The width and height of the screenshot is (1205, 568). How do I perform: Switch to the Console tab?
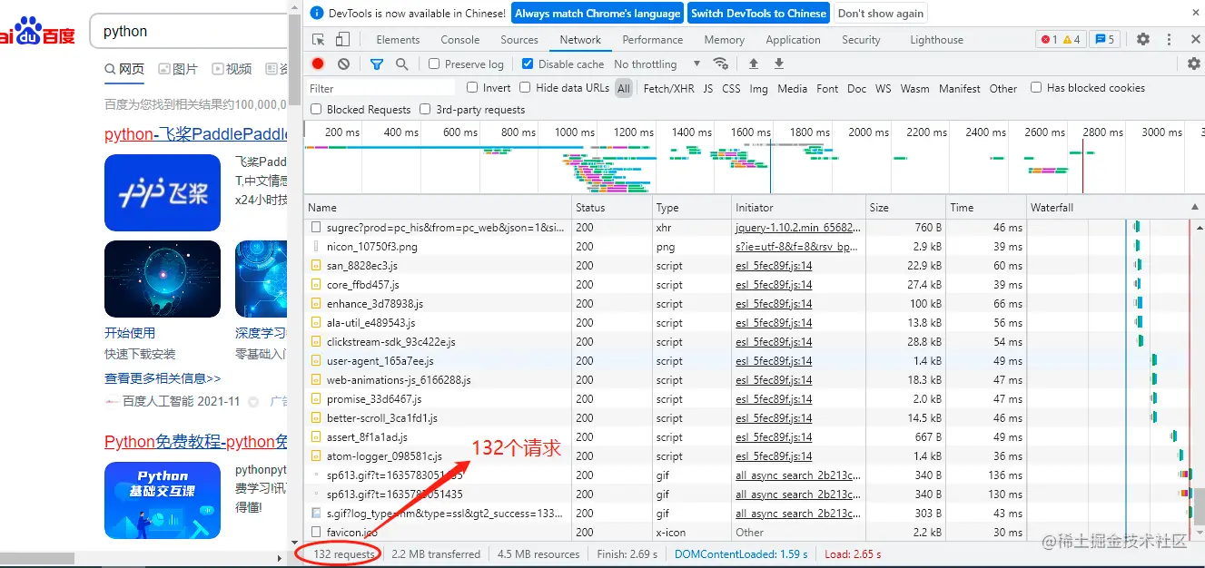[x=460, y=40]
